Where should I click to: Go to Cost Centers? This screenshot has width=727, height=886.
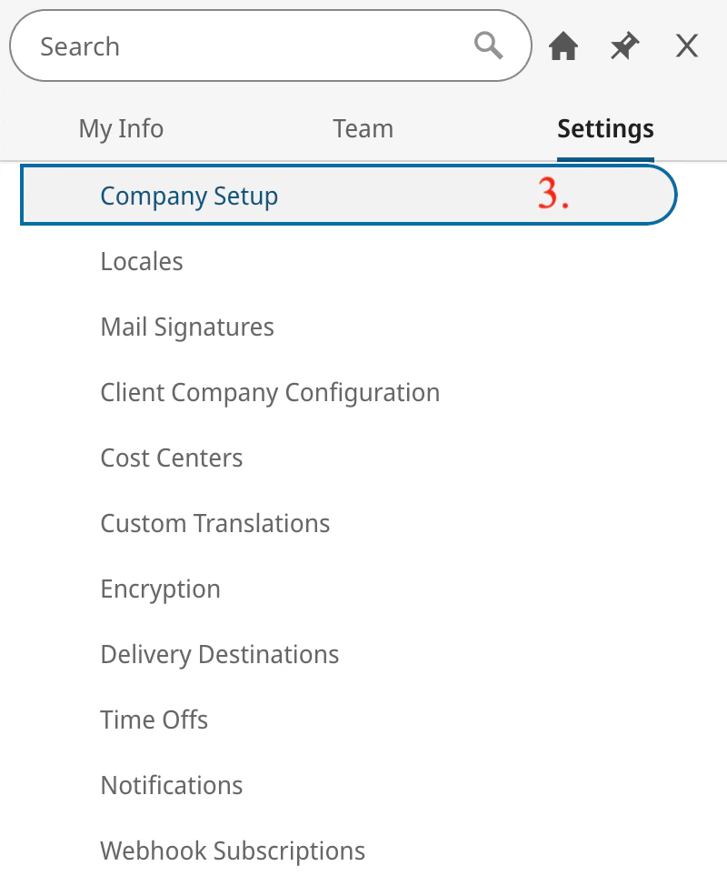tap(172, 458)
